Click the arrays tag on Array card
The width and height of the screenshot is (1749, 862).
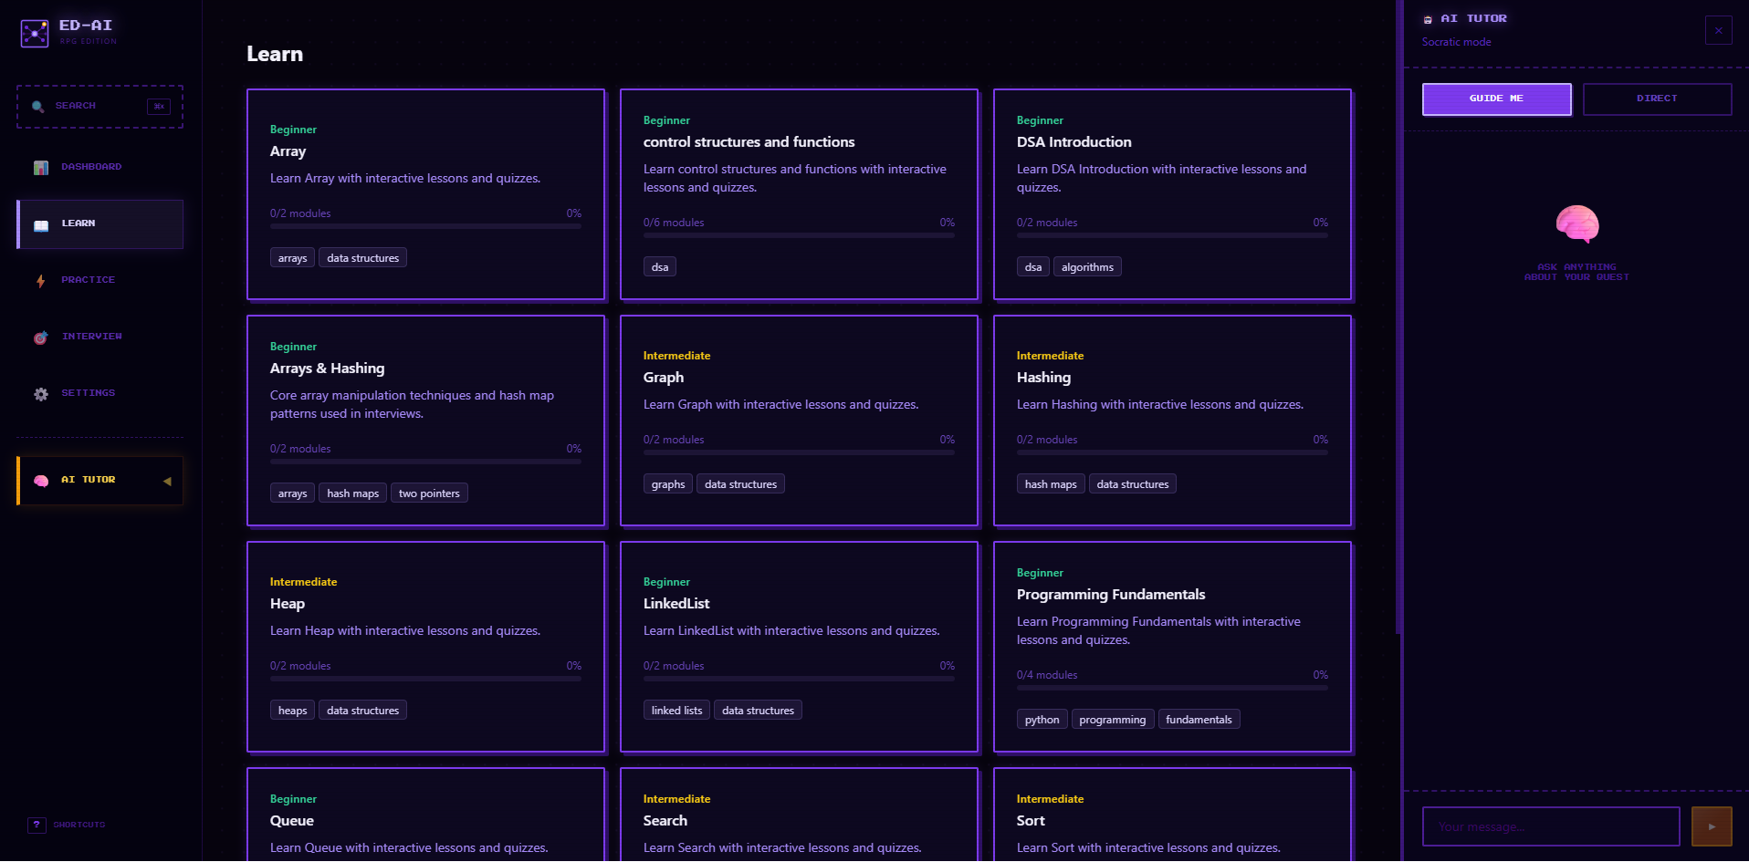click(292, 258)
